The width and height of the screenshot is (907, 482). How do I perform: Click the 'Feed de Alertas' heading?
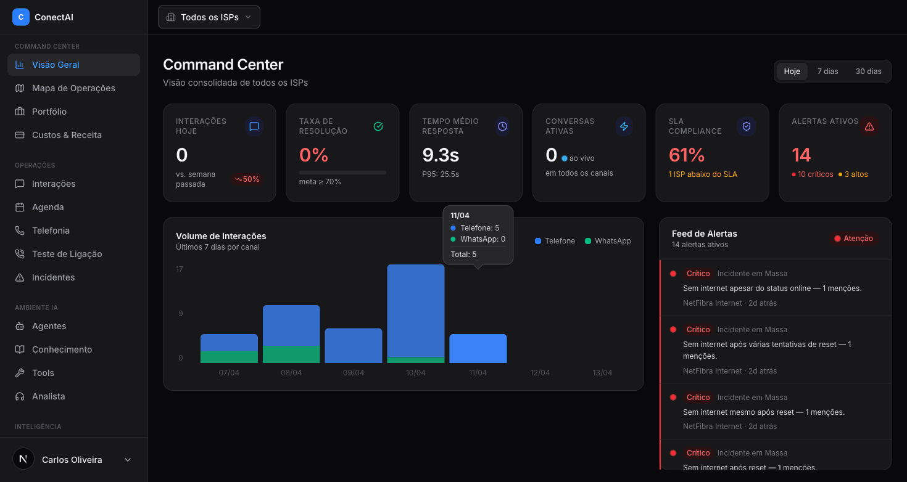[705, 234]
